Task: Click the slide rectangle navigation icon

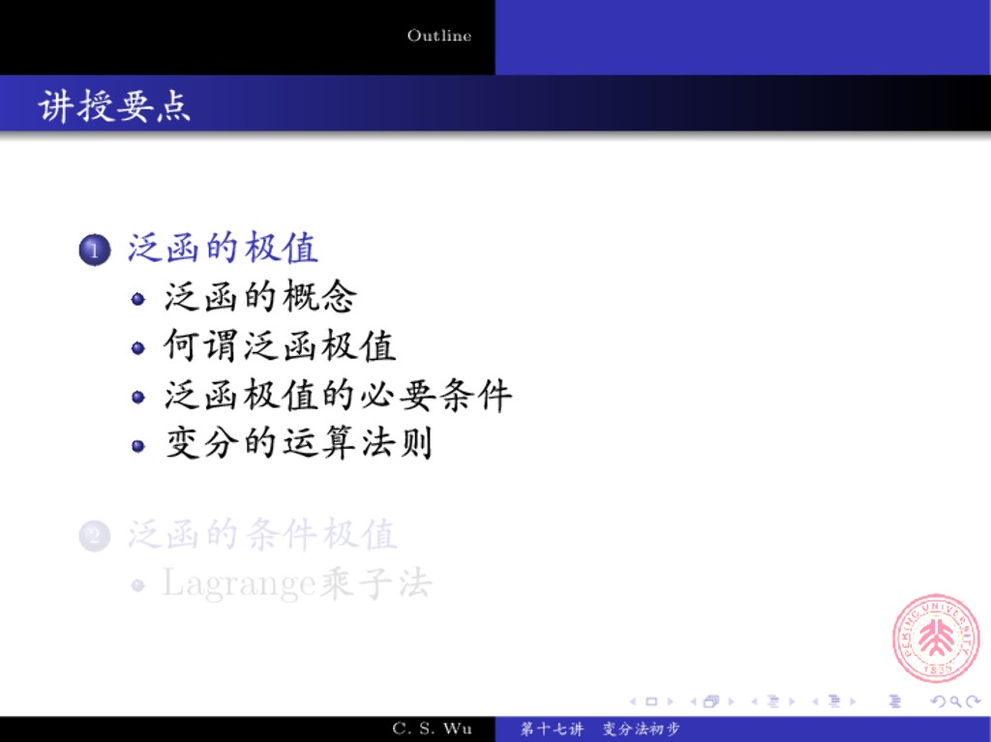Action: tap(651, 701)
